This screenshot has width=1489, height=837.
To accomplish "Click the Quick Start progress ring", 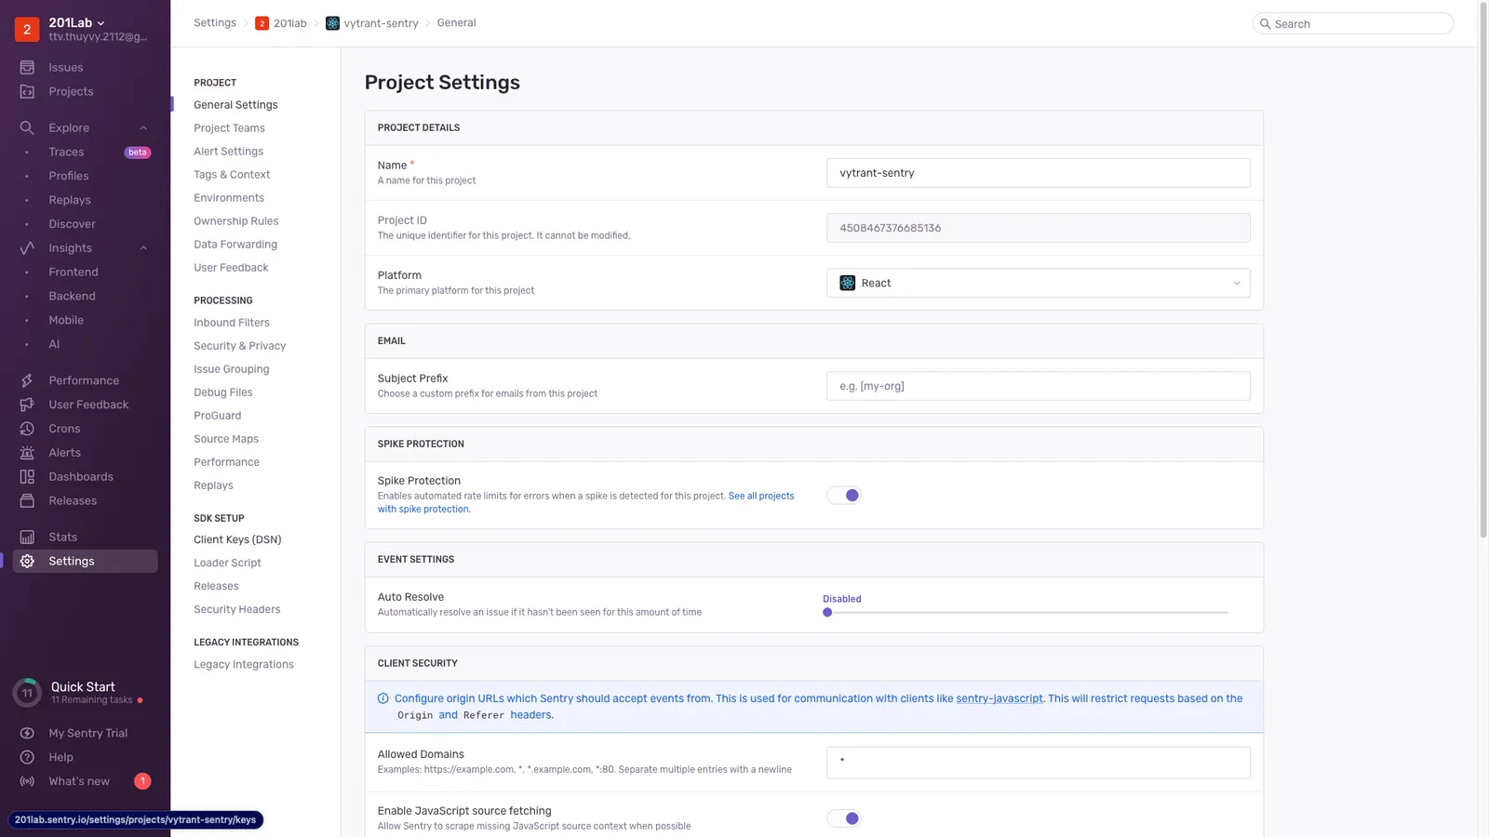I will (x=27, y=693).
